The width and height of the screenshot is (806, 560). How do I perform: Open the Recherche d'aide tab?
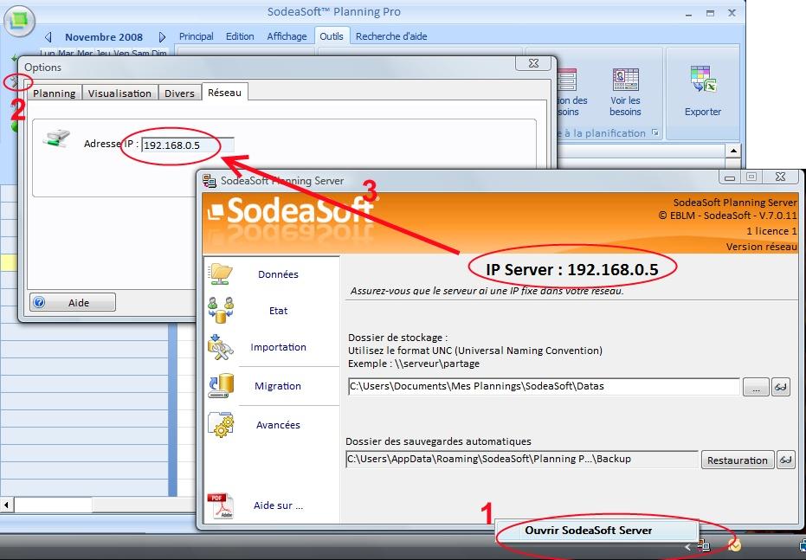[x=391, y=36]
